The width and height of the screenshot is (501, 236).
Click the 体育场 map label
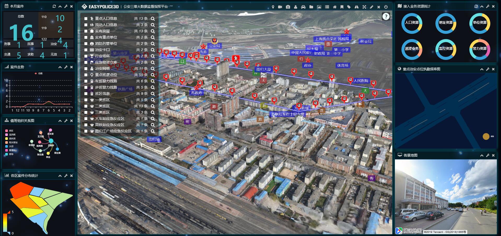(x=343, y=65)
